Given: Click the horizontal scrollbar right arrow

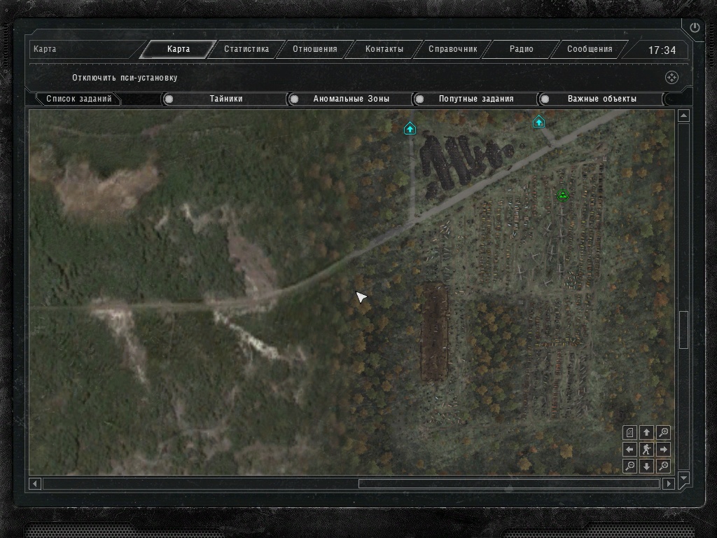Looking at the screenshot, I should (669, 483).
